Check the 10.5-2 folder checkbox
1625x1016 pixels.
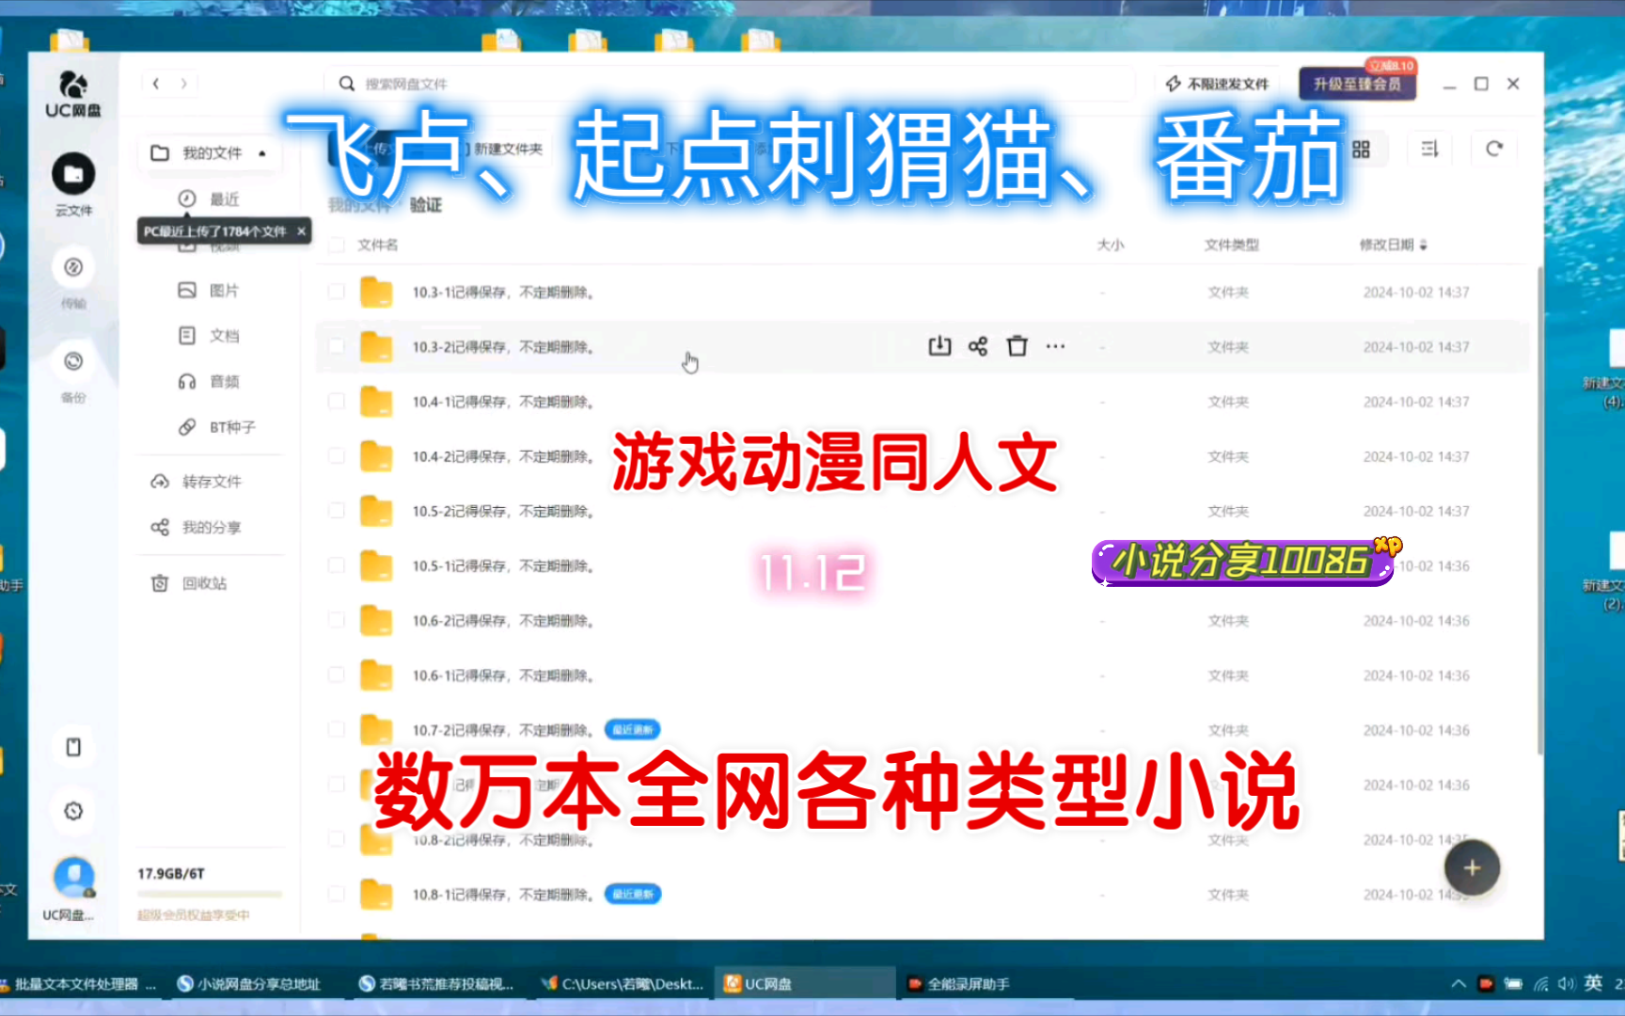tap(336, 511)
